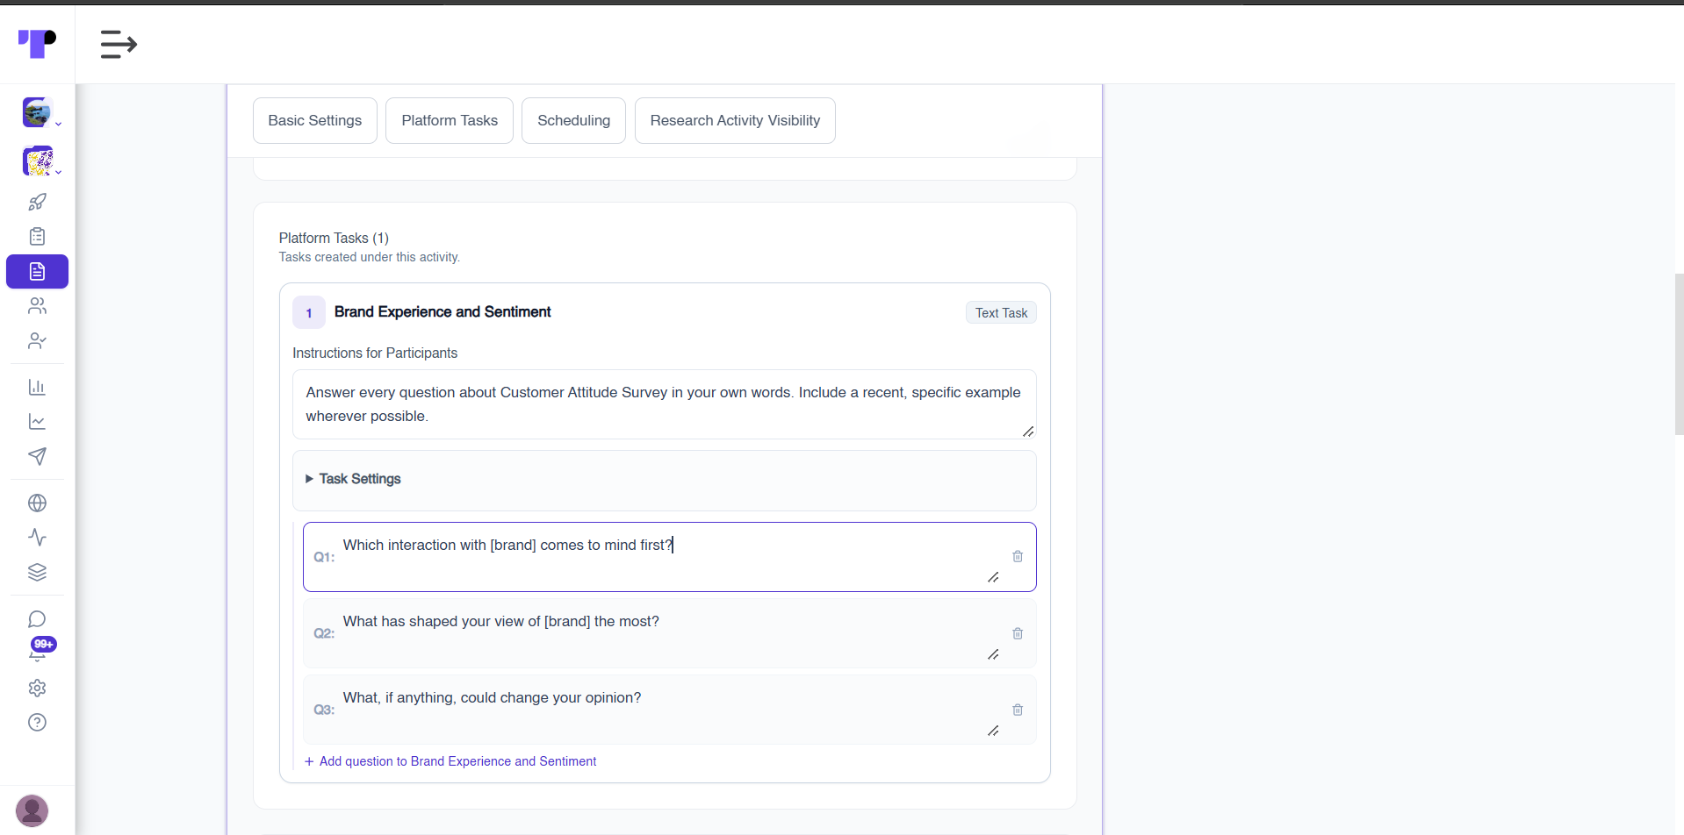Viewport: 1684px width, 835px height.
Task: Click the Q1 field resize handle
Action: coord(993,577)
